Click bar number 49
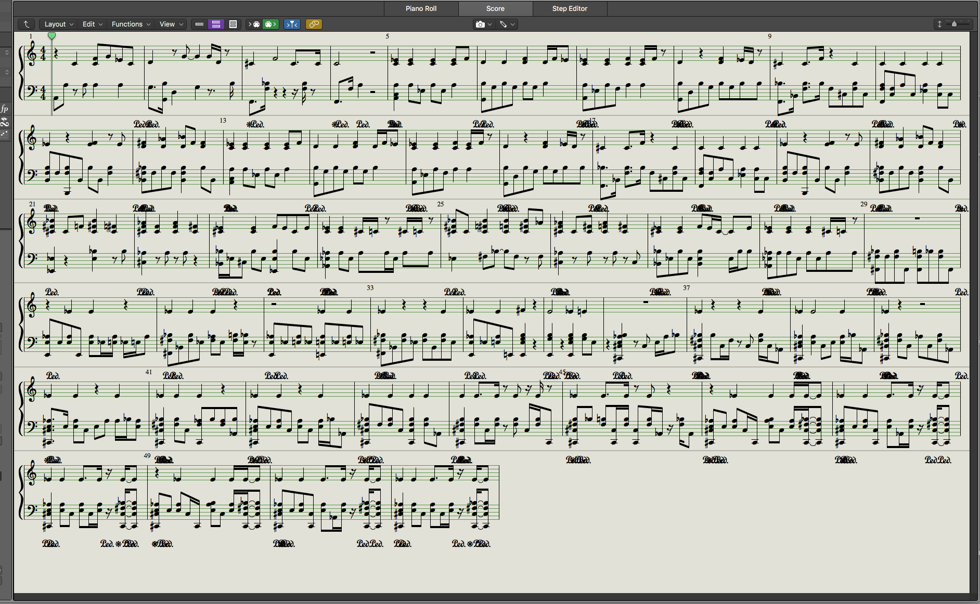Screen dimensions: 980x604 147,455
